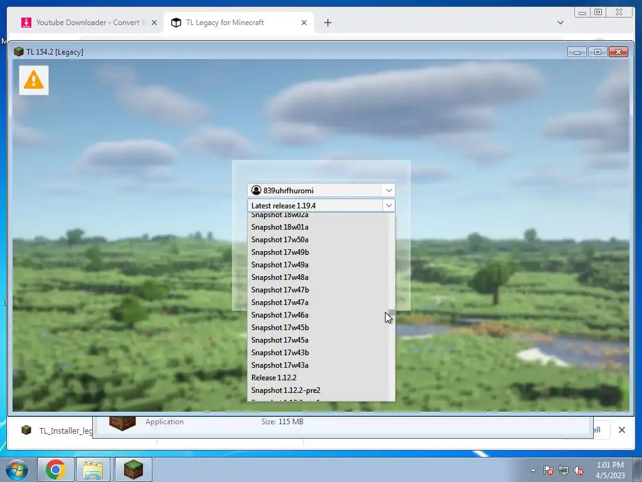This screenshot has height=482, width=642.
Task: Click the Latest release 1.19.4 combo box
Action: (x=321, y=205)
